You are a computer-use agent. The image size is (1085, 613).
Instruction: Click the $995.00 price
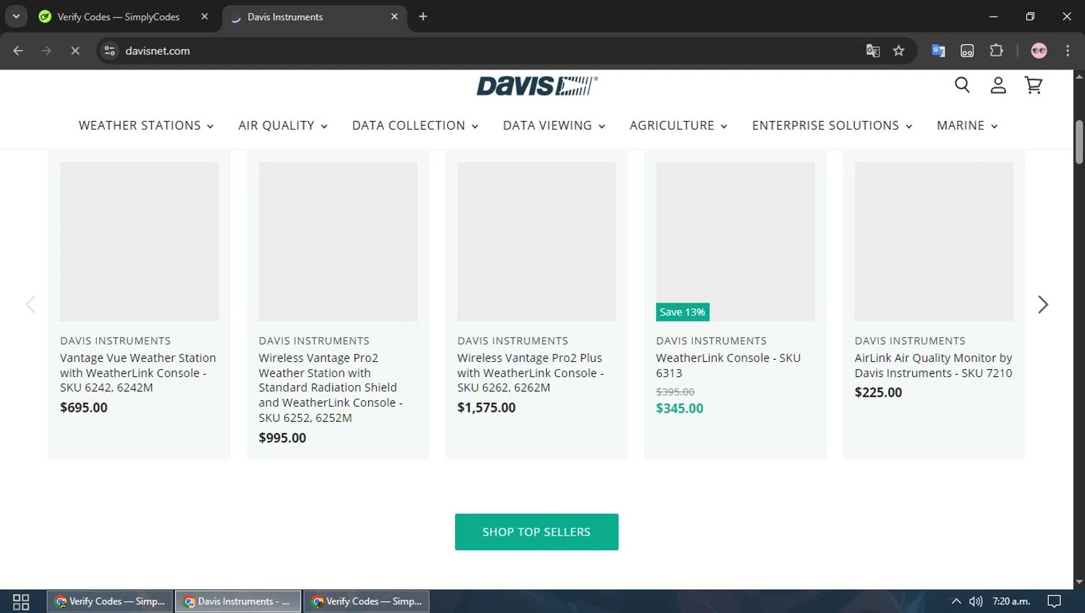282,438
